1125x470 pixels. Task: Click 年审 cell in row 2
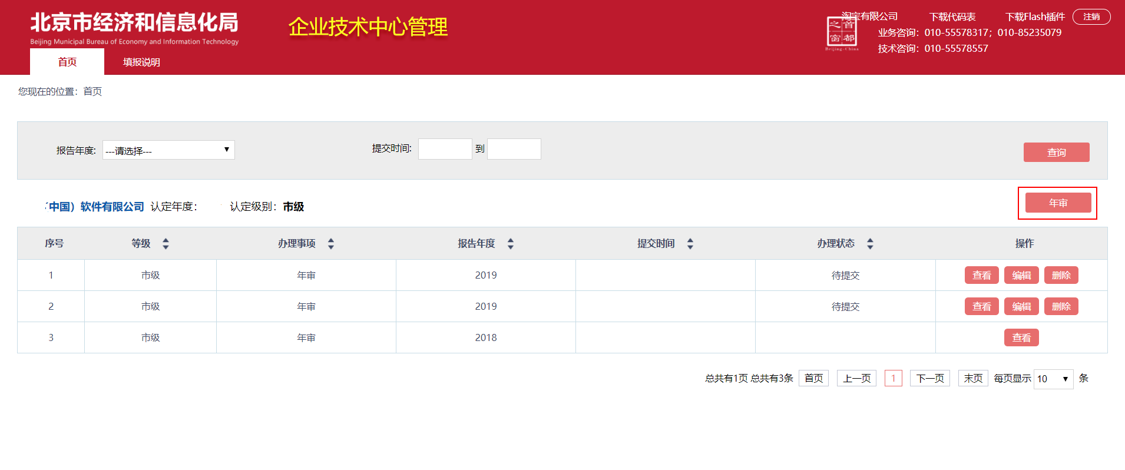pos(306,306)
